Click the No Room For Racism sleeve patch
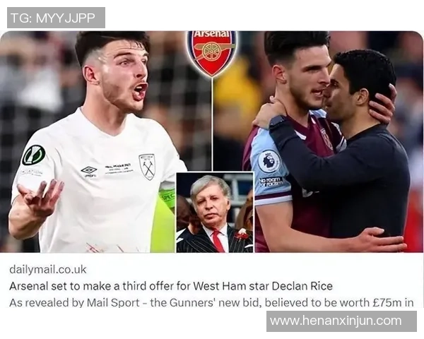Image resolution: width=424 pixels, height=339 pixels. click(271, 182)
